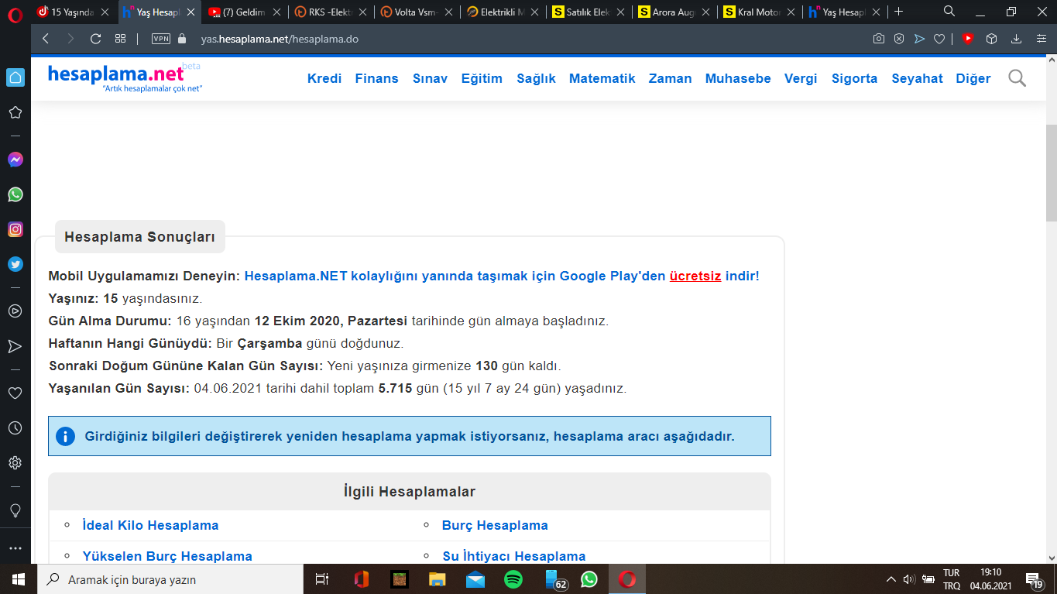Screen dimensions: 1057x594
Task: Open Pinboards heart in sidebar
Action: (15, 393)
